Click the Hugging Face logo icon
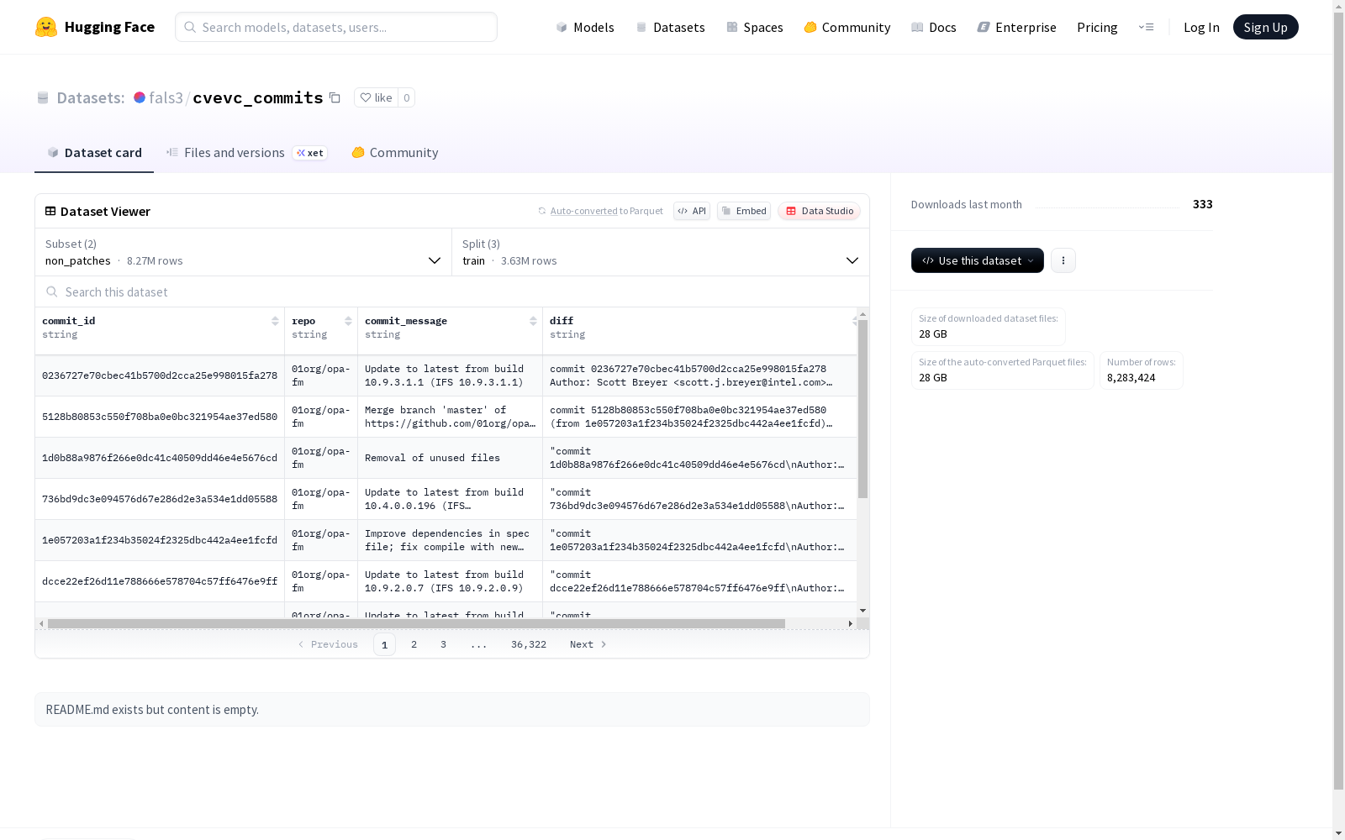 [46, 27]
